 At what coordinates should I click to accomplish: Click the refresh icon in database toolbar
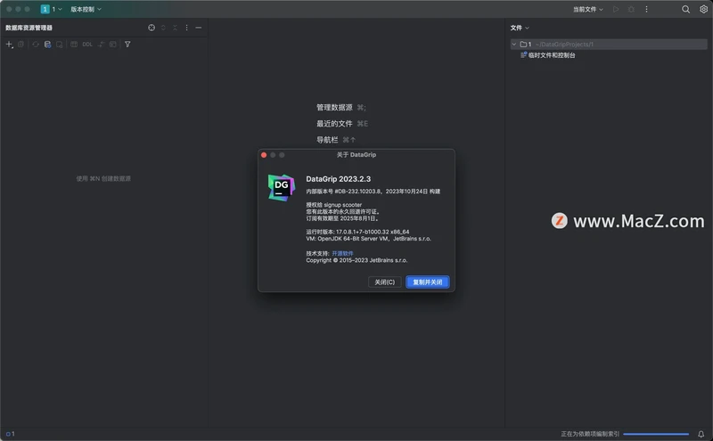point(36,45)
